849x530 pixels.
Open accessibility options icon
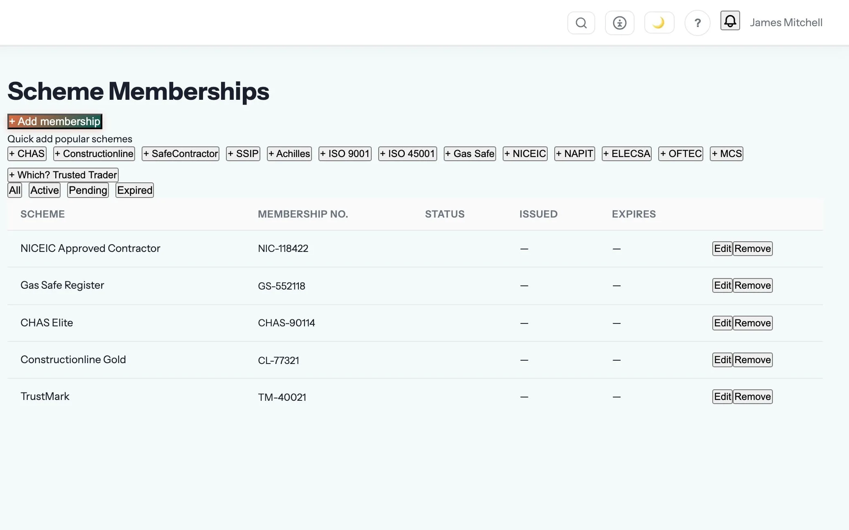click(x=619, y=23)
